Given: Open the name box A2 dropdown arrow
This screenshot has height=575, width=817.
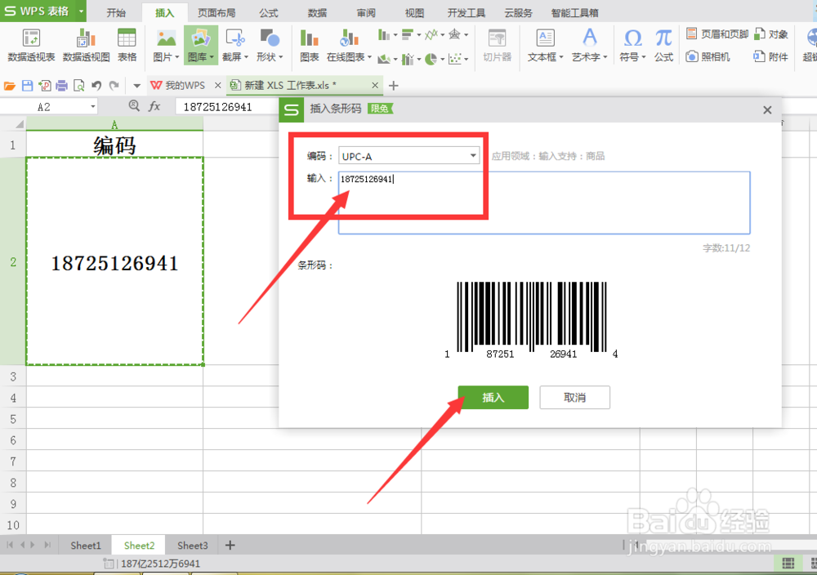Looking at the screenshot, I should (x=93, y=107).
